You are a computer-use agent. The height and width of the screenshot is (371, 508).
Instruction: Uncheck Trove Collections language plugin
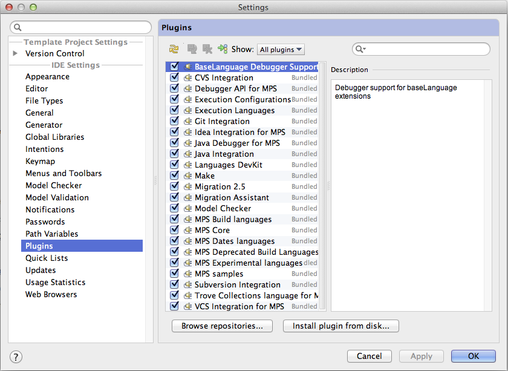tap(174, 295)
